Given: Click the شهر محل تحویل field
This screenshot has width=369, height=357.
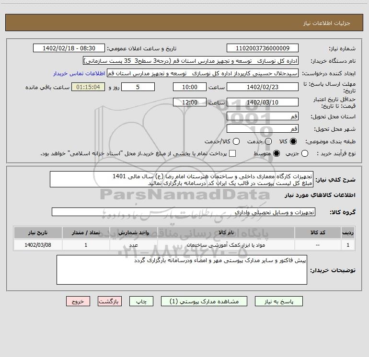Looking at the screenshot, I should (263, 128).
